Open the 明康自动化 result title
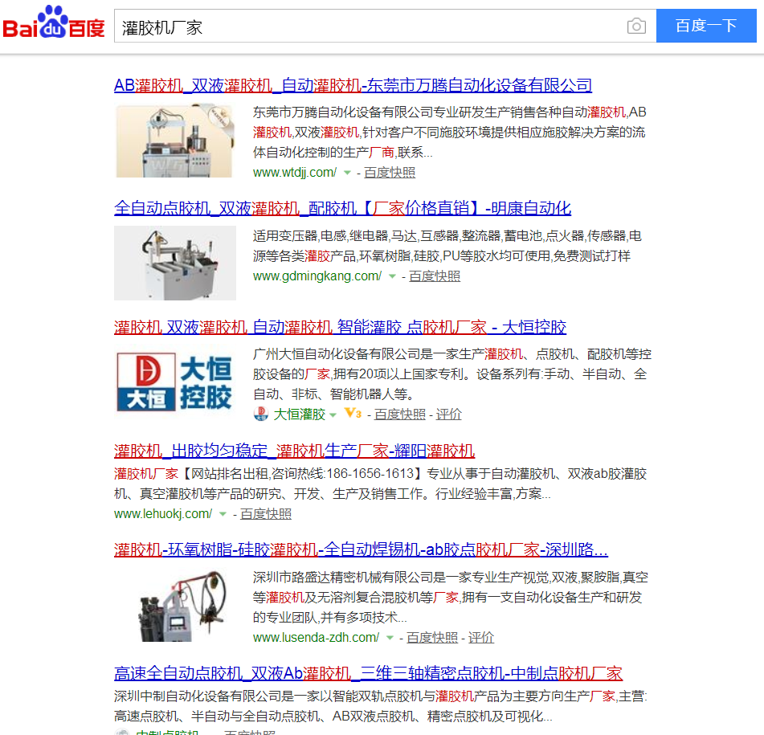Screen dimensions: 764x735 (342, 209)
